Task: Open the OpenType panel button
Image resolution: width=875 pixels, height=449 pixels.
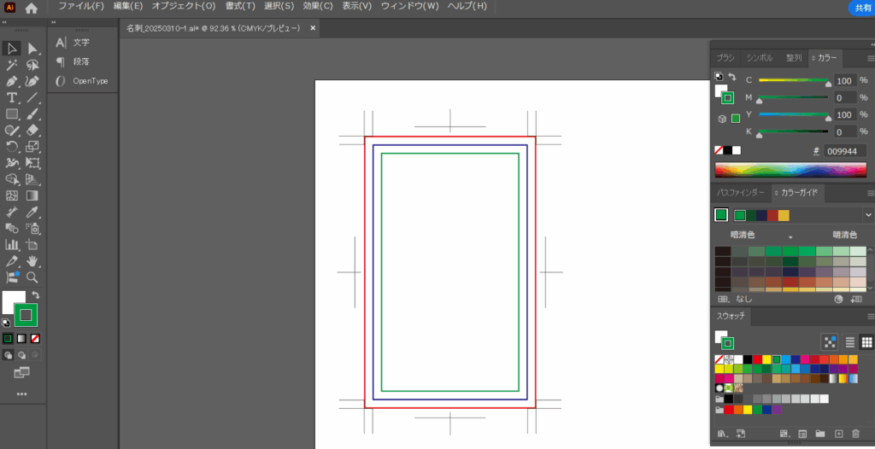Action: pyautogui.click(x=82, y=81)
